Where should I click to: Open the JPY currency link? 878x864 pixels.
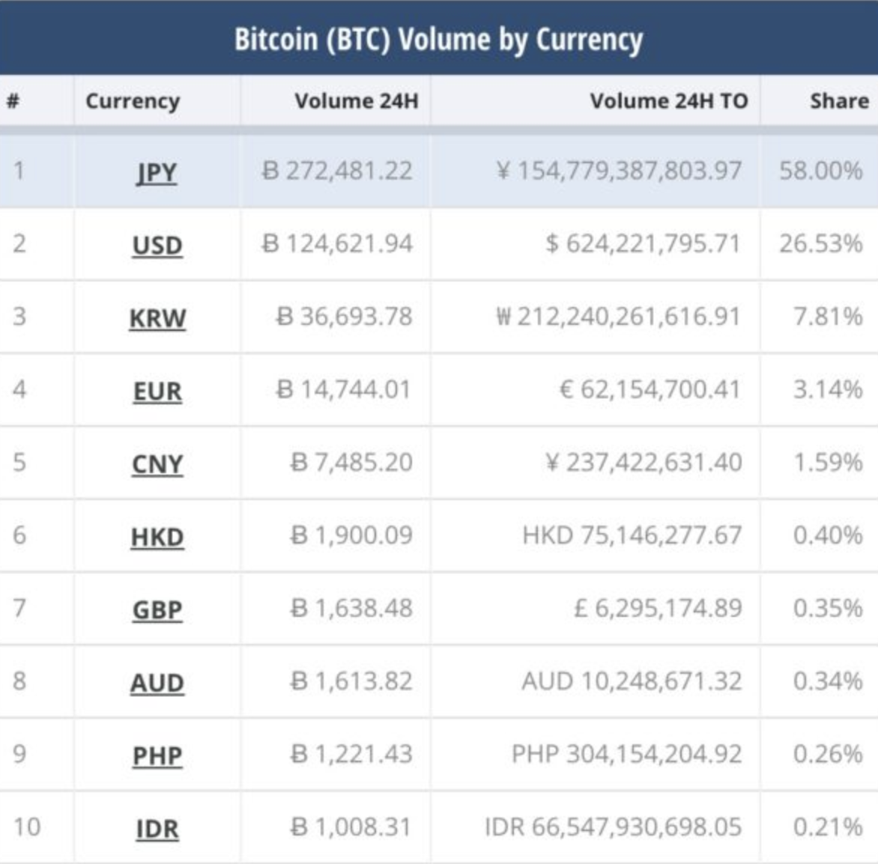[157, 172]
